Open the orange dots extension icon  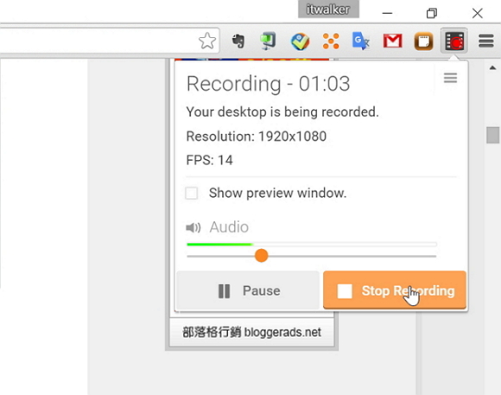(x=331, y=41)
